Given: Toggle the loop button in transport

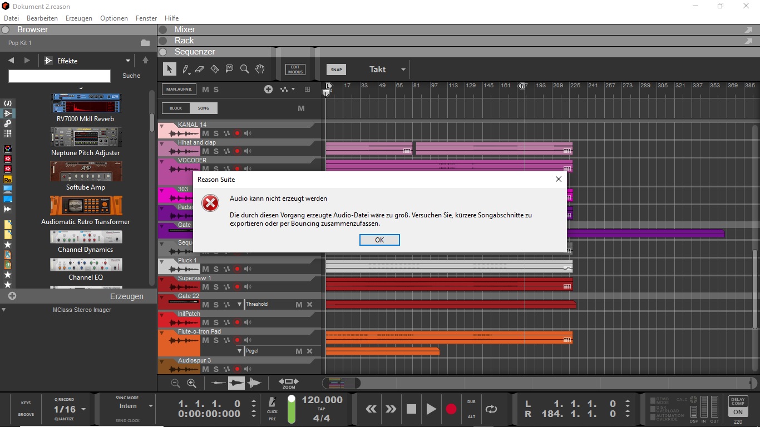Looking at the screenshot, I should (491, 409).
